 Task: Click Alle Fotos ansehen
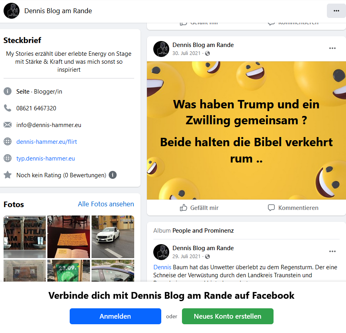tap(106, 204)
